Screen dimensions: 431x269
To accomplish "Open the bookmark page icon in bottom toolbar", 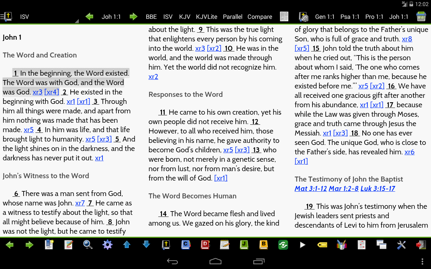I will [x=49, y=245].
